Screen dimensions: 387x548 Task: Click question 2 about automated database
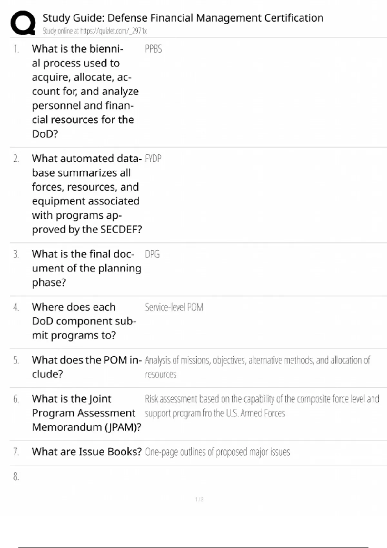tap(86, 194)
